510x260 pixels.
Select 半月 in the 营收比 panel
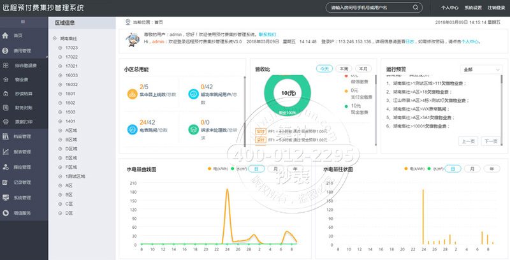(x=363, y=69)
